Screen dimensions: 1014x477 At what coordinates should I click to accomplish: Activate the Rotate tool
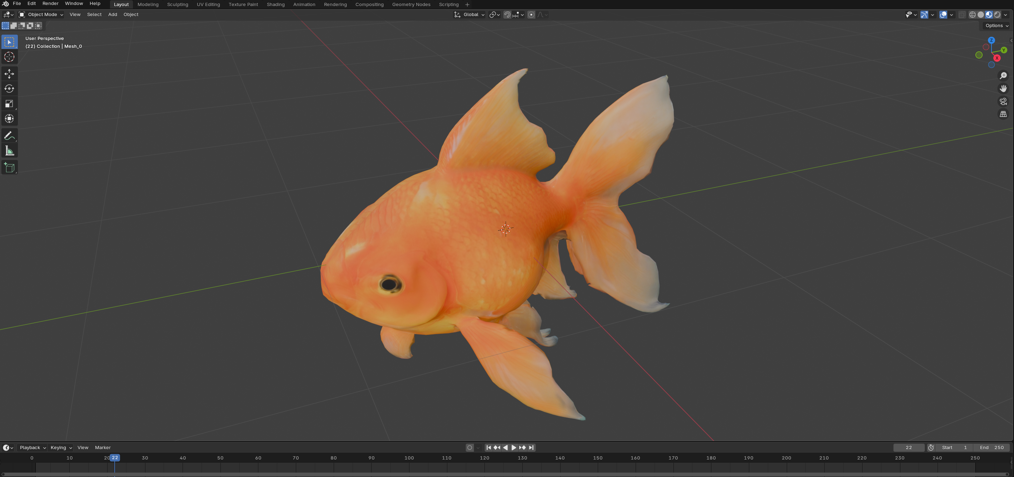coord(9,89)
